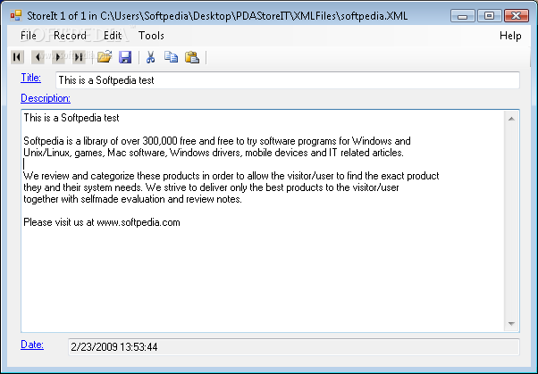This screenshot has height=374, width=538.
Task: Open the Edit menu
Action: [x=113, y=36]
